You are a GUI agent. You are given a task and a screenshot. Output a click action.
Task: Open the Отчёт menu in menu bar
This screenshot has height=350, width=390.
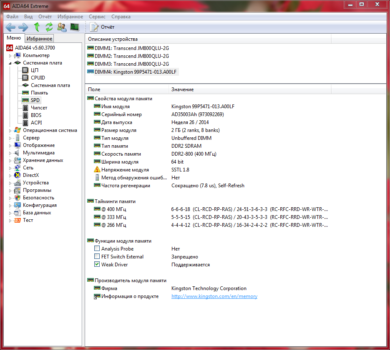coord(45,17)
